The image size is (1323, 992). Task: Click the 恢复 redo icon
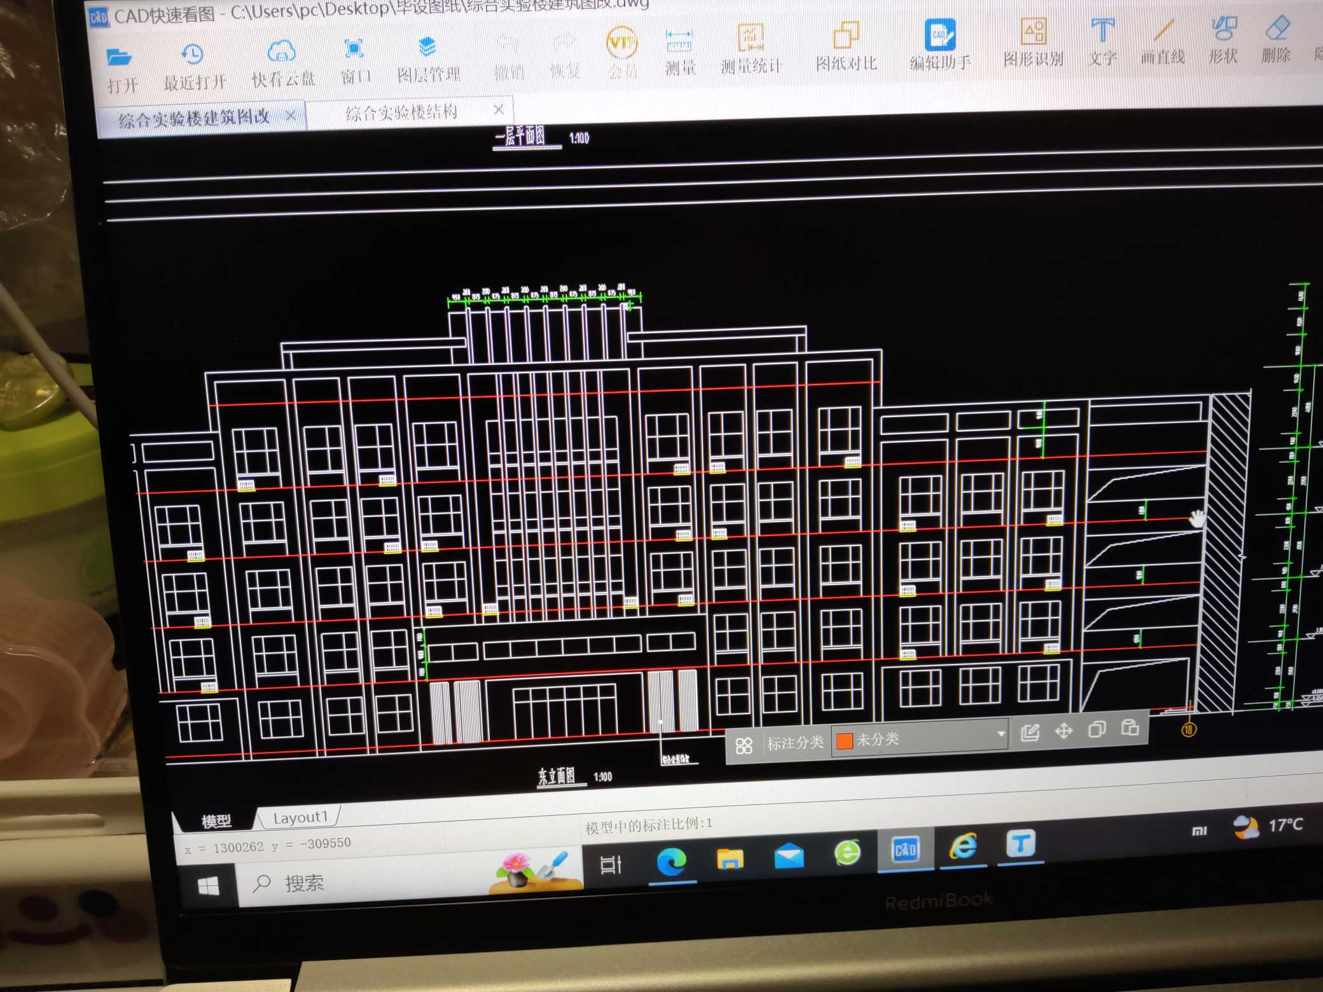(x=564, y=55)
